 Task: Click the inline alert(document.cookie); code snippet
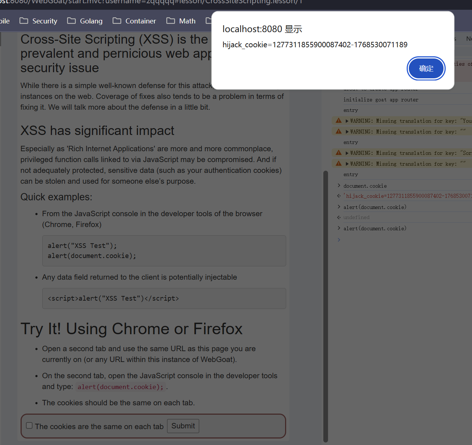pyautogui.click(x=120, y=387)
